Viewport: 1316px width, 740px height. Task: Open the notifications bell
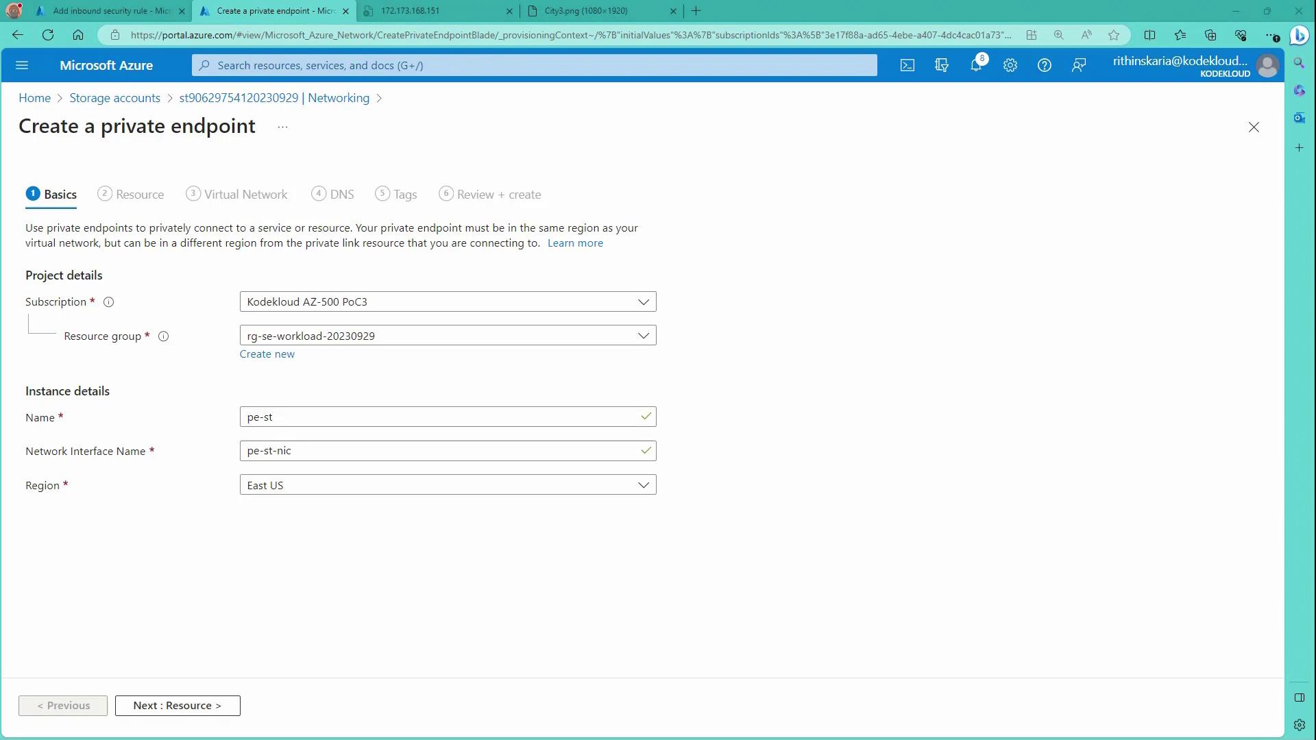(975, 66)
